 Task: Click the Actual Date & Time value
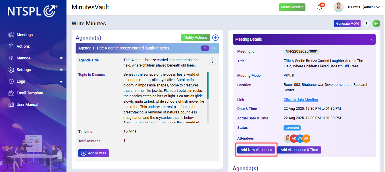point(312,118)
